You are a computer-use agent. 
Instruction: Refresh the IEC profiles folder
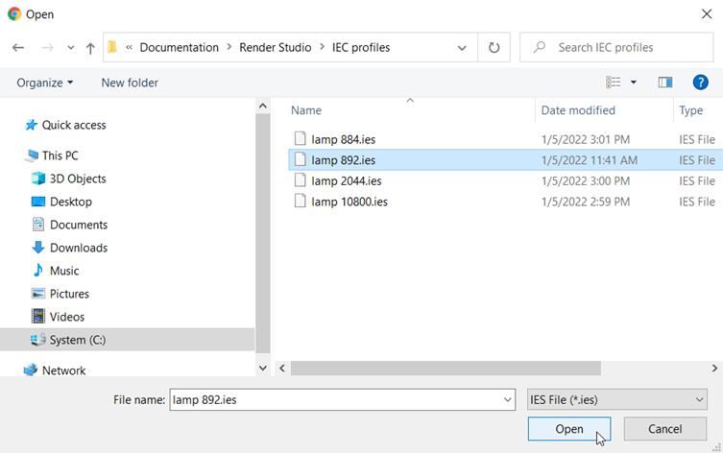tap(494, 47)
